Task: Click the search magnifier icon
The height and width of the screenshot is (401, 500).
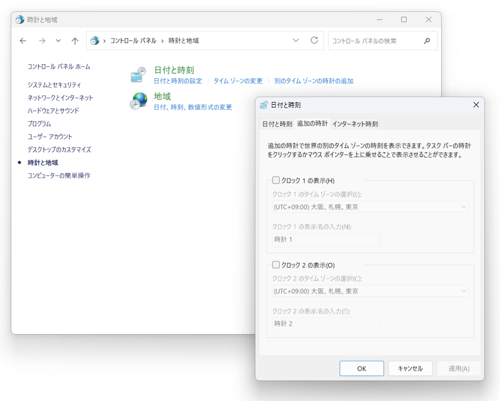Action: (x=427, y=40)
